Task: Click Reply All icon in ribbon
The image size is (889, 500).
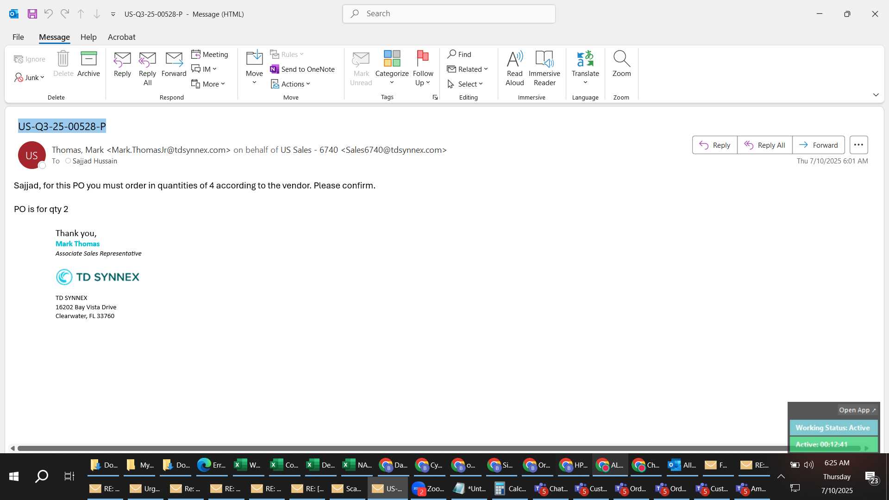Action: coord(147,69)
